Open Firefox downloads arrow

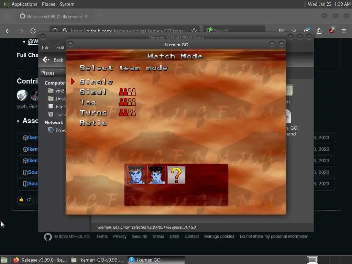tap(294, 31)
